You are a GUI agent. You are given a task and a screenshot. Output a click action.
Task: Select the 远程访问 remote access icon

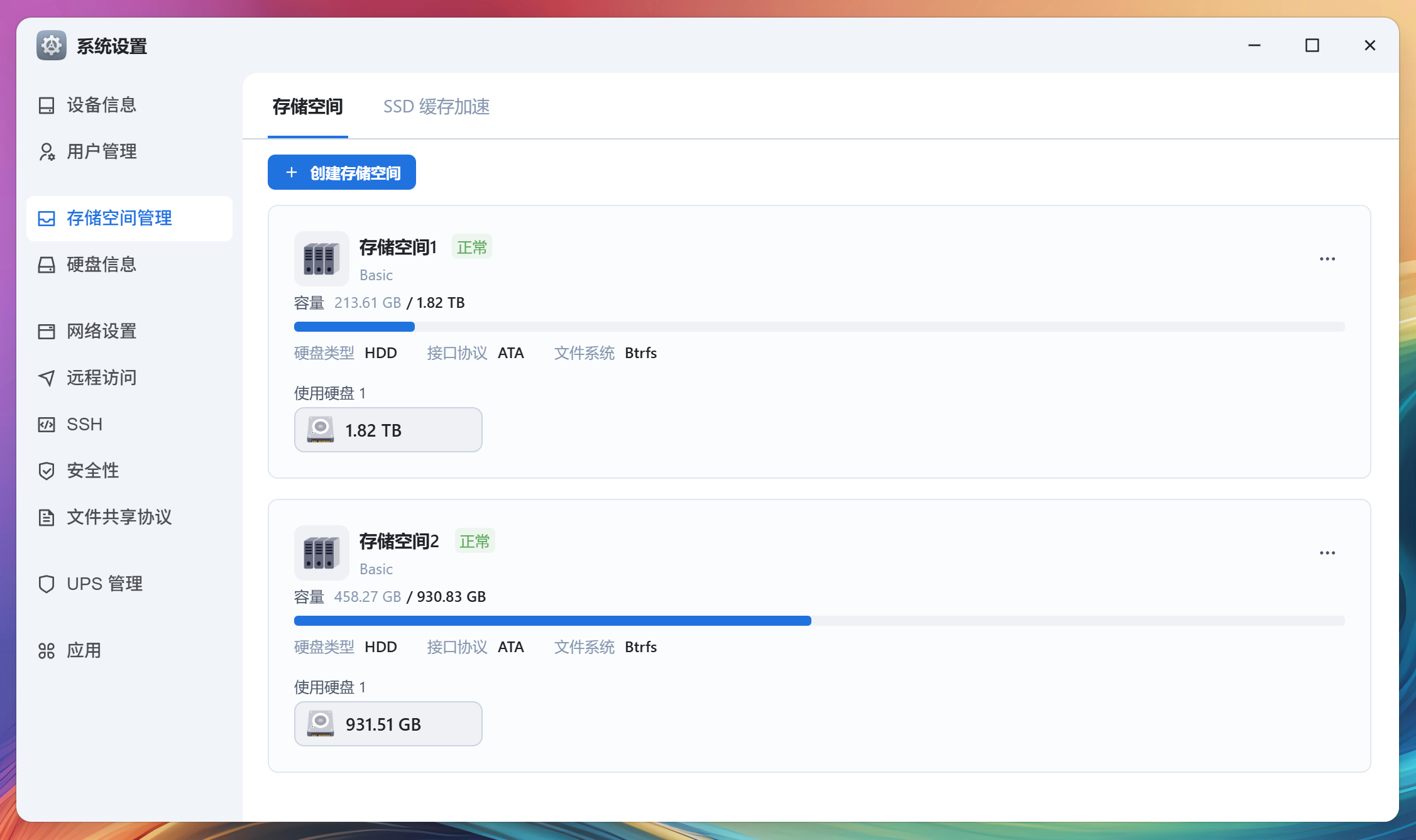click(47, 378)
